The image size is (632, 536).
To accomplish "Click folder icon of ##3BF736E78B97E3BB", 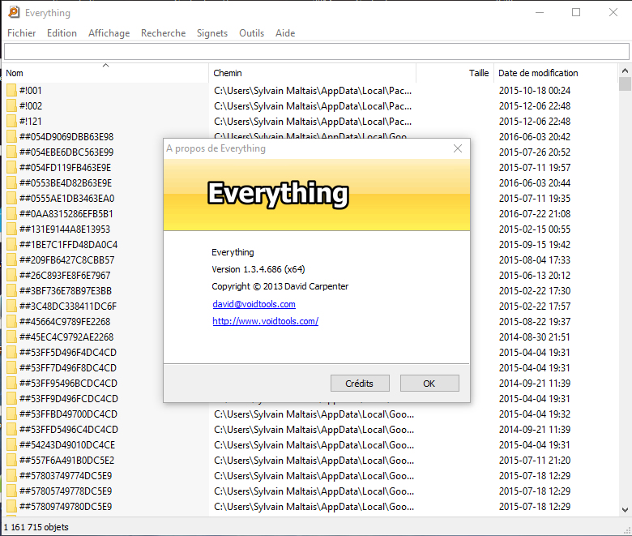I will tap(11, 291).
